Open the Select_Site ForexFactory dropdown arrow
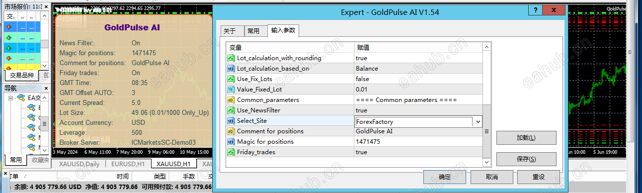This screenshot has width=642, height=193. pyautogui.click(x=478, y=121)
